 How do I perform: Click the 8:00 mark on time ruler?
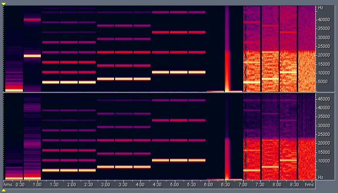tap(277, 185)
